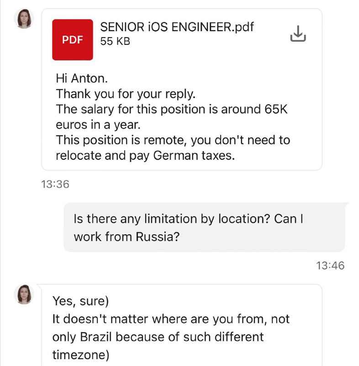Open the red PDF file icon
The height and width of the screenshot is (366, 359).
tap(73, 40)
